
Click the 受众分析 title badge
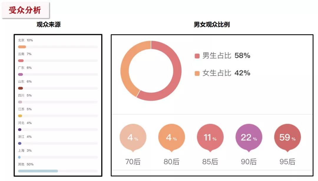25,10
